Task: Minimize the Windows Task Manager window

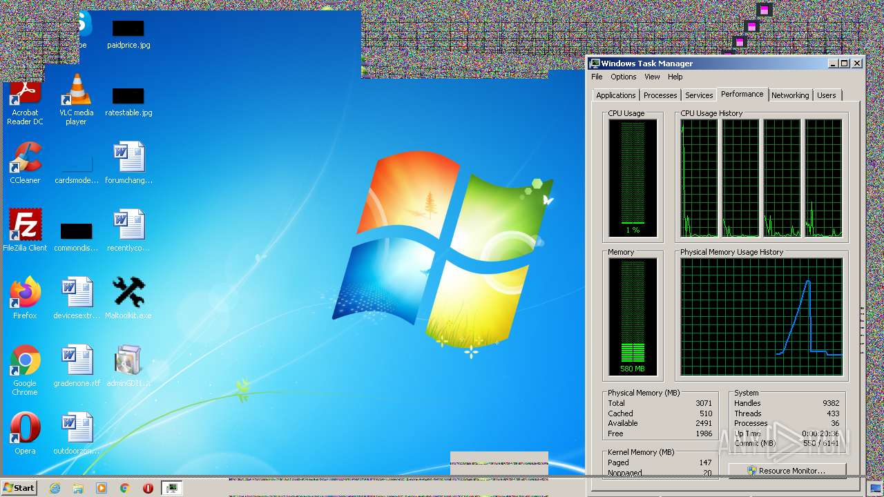Action: click(x=833, y=64)
